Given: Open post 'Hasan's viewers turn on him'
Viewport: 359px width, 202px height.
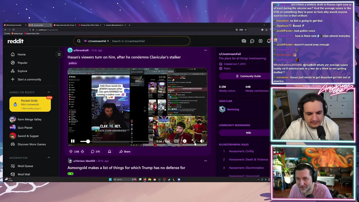Looking at the screenshot, I should point(124,57).
